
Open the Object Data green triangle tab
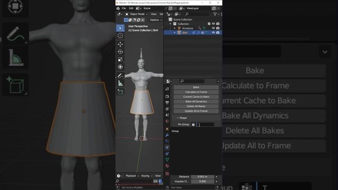click(x=167, y=159)
